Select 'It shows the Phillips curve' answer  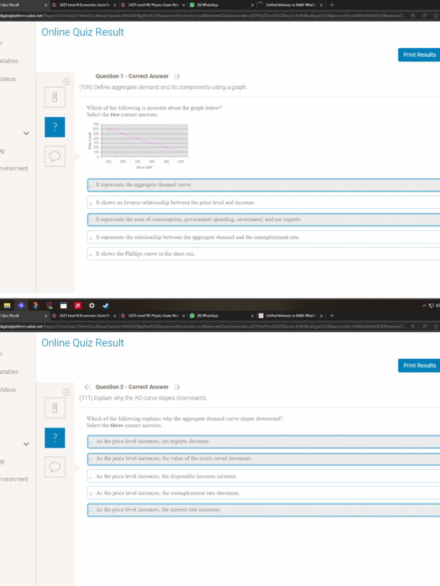click(x=264, y=254)
